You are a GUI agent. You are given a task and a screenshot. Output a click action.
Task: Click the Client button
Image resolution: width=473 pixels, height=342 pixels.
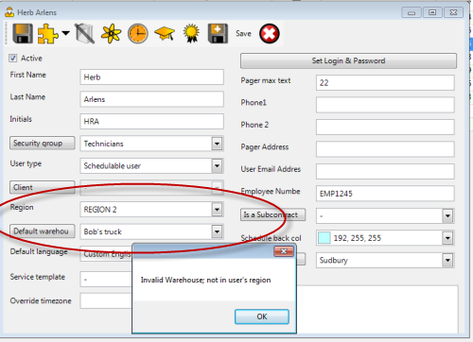tap(43, 187)
